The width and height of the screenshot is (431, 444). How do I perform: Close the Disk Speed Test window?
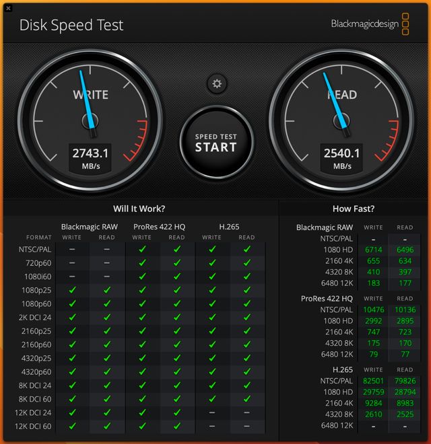pyautogui.click(x=9, y=6)
